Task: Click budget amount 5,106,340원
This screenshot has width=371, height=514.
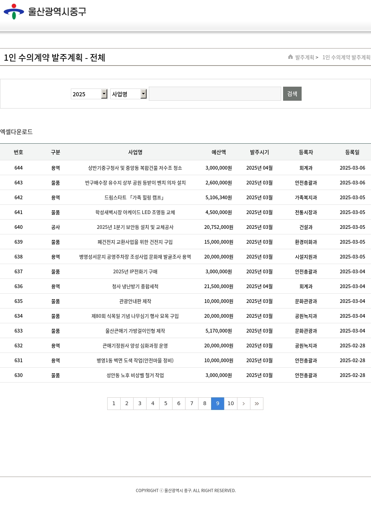Action: point(219,197)
